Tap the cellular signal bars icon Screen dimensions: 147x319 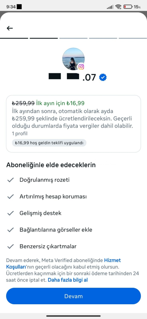(110, 7)
